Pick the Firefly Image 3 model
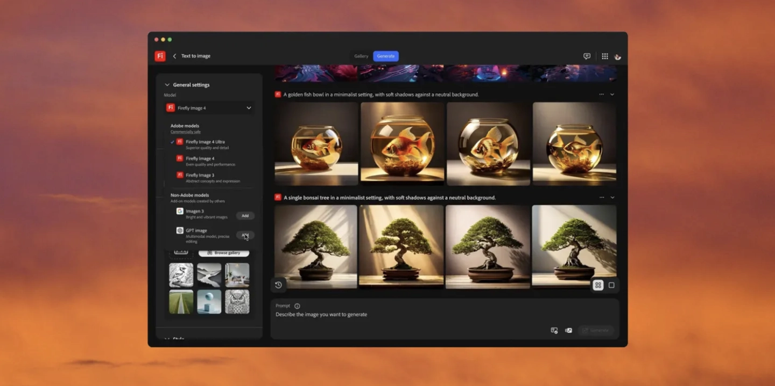The width and height of the screenshot is (775, 386). click(209, 178)
